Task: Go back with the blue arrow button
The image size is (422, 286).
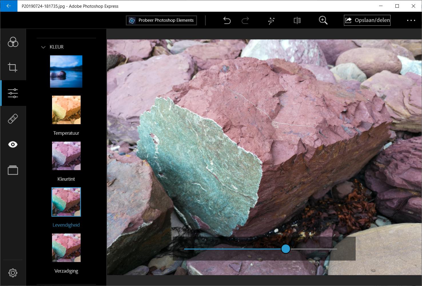Action: coord(9,6)
